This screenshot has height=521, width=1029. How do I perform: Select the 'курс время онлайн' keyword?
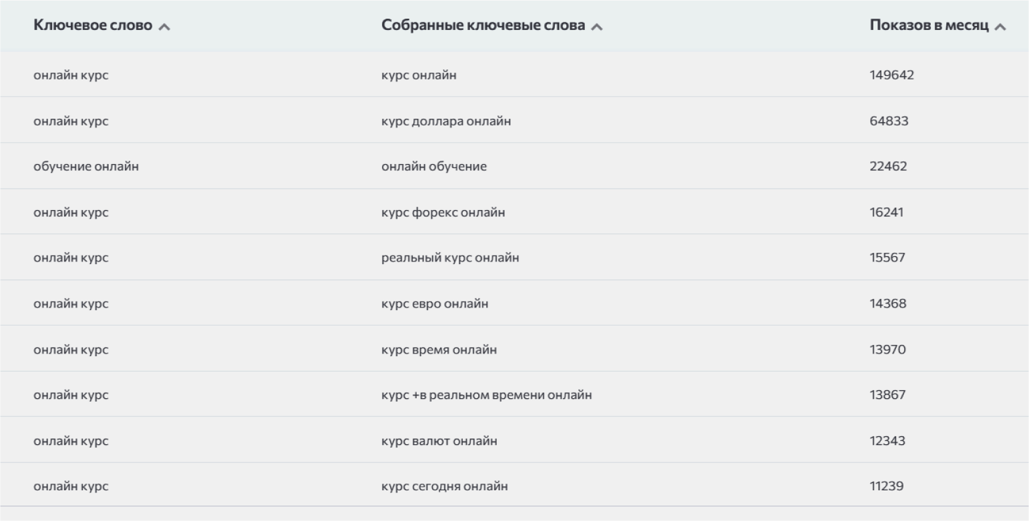click(435, 349)
